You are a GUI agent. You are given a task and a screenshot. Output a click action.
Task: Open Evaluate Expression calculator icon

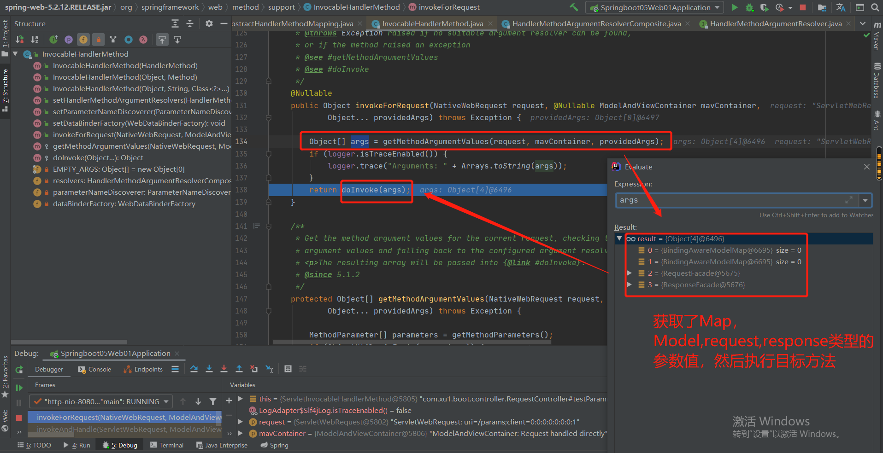click(288, 369)
